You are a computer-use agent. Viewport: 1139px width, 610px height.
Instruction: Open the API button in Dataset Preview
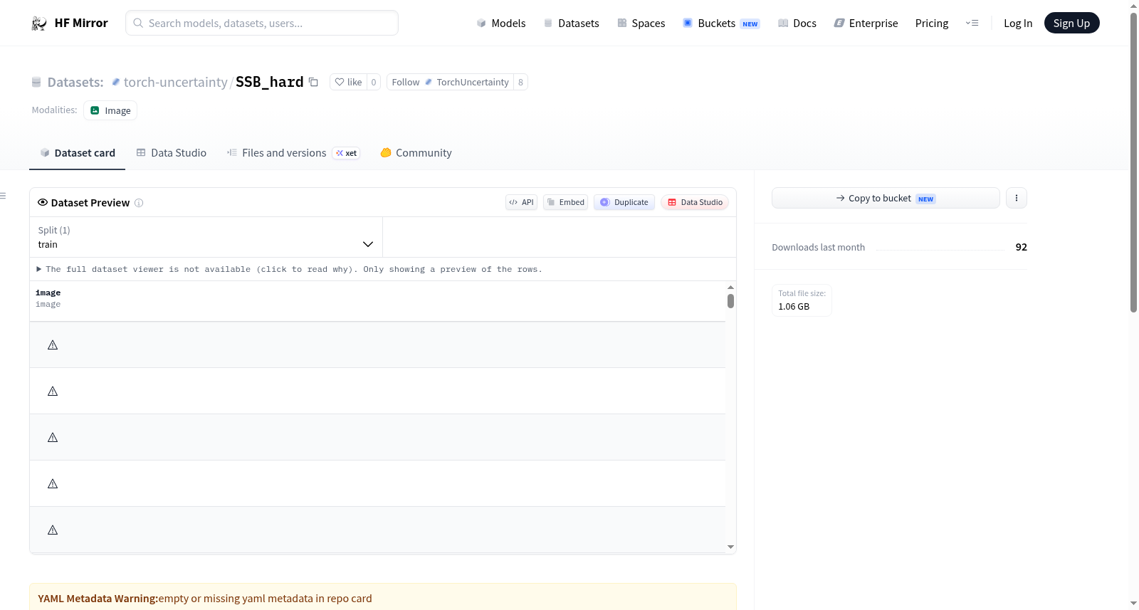coord(521,202)
